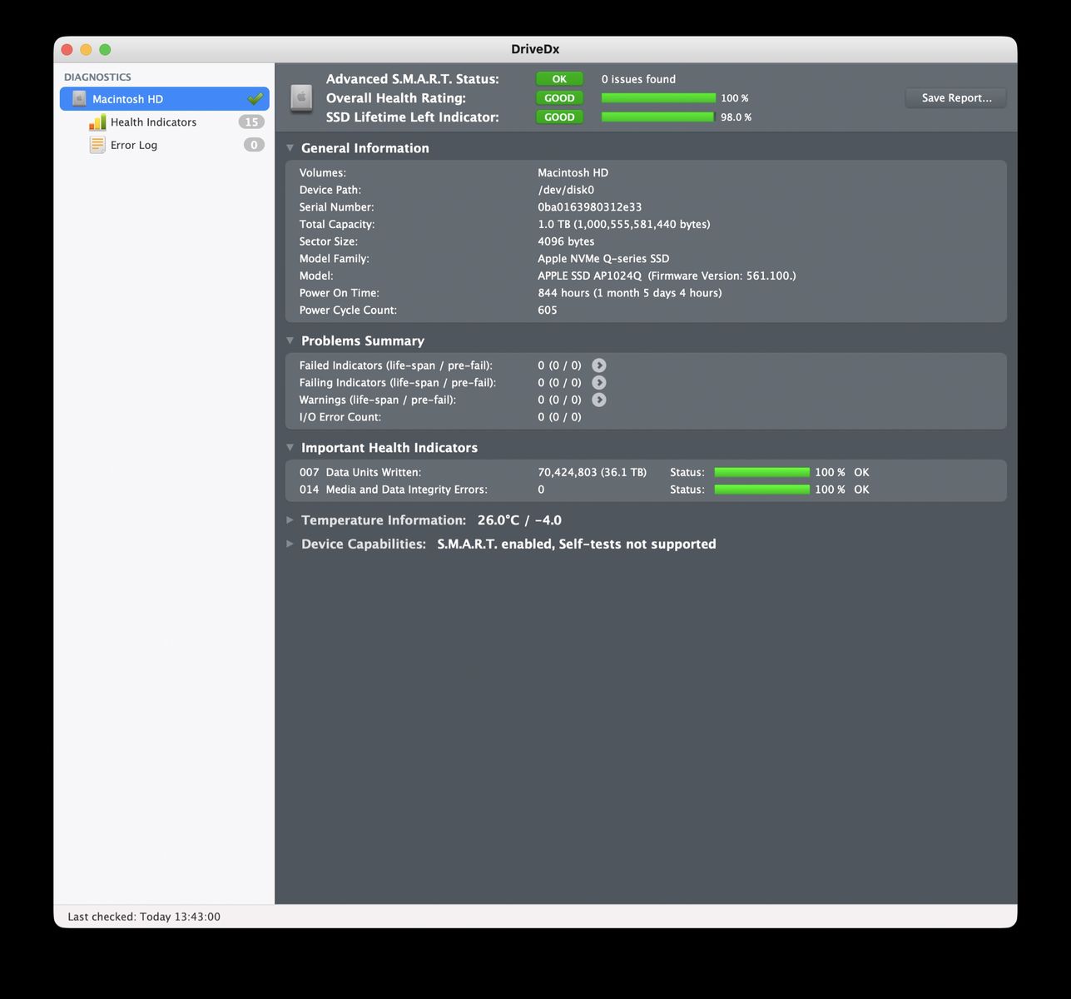Click the DriveDx window title

click(535, 49)
